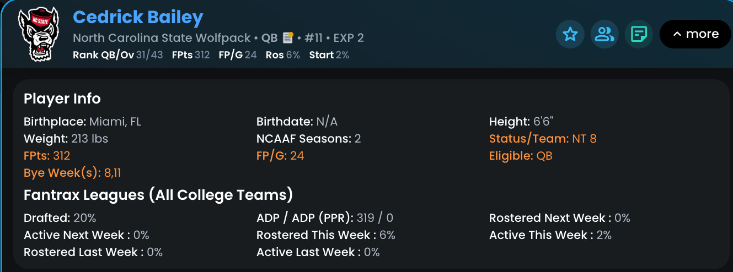The width and height of the screenshot is (733, 272).
Task: Click the NC State Wolfpack team logo
Action: (38, 34)
